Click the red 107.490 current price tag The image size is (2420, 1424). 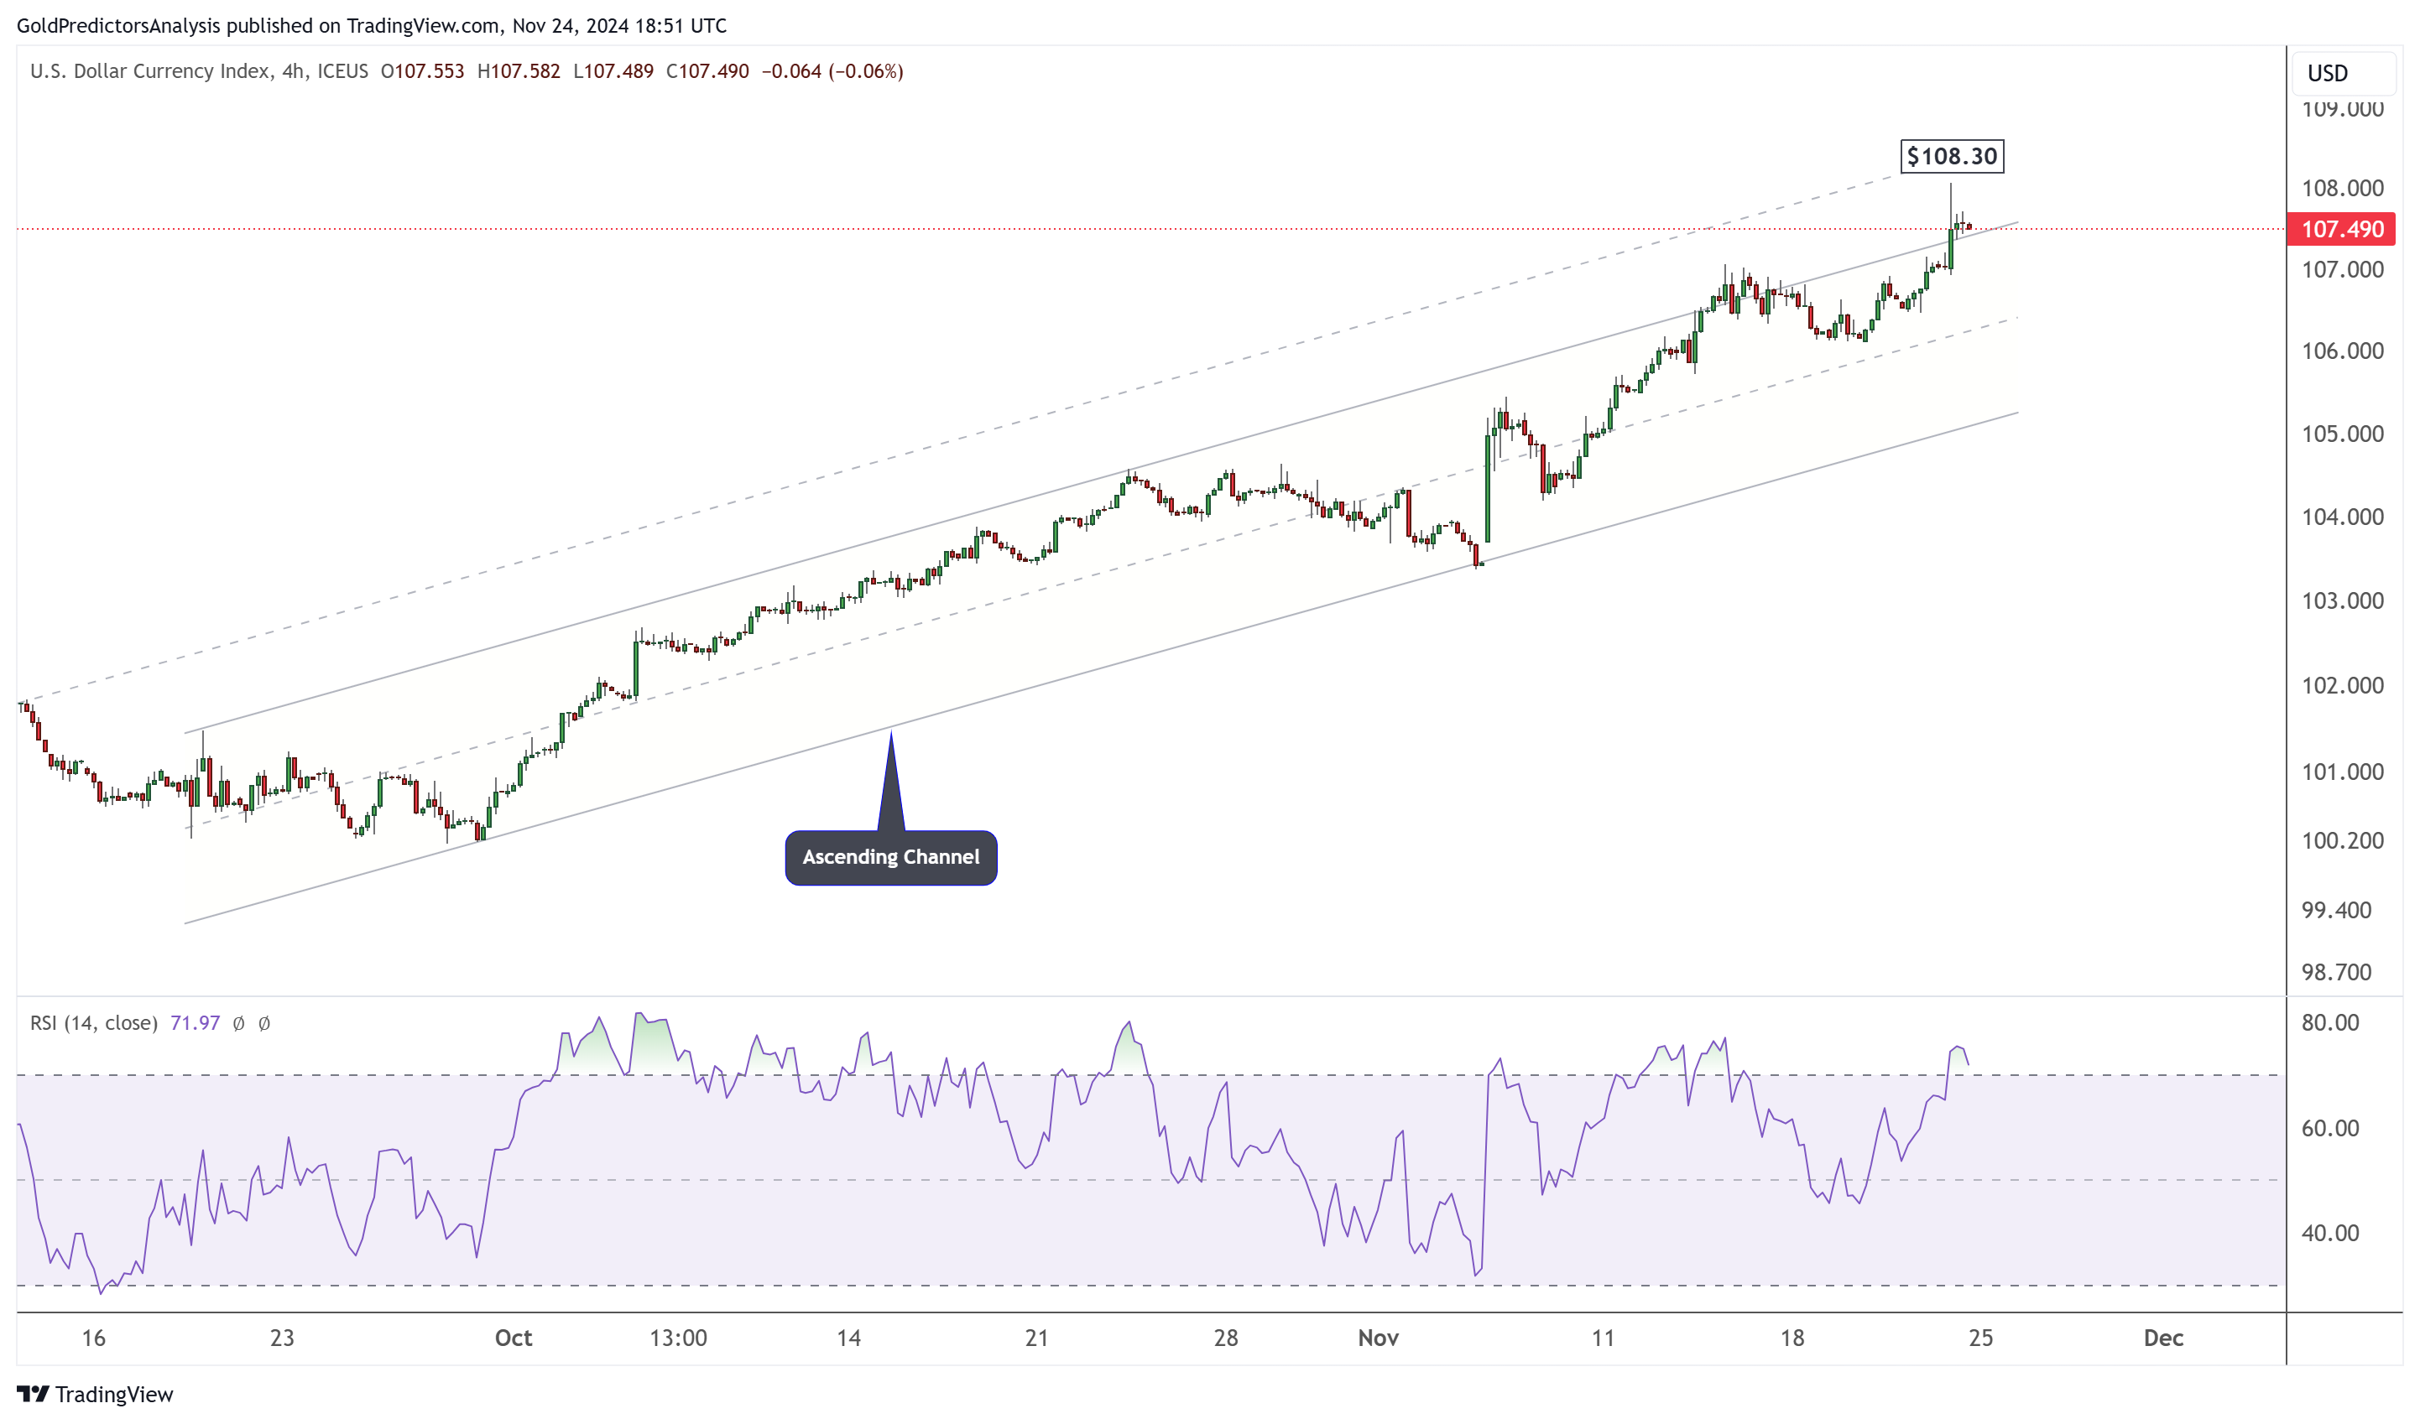tap(2341, 229)
